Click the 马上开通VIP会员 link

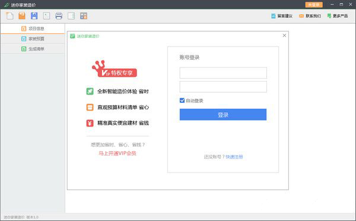click(x=117, y=154)
